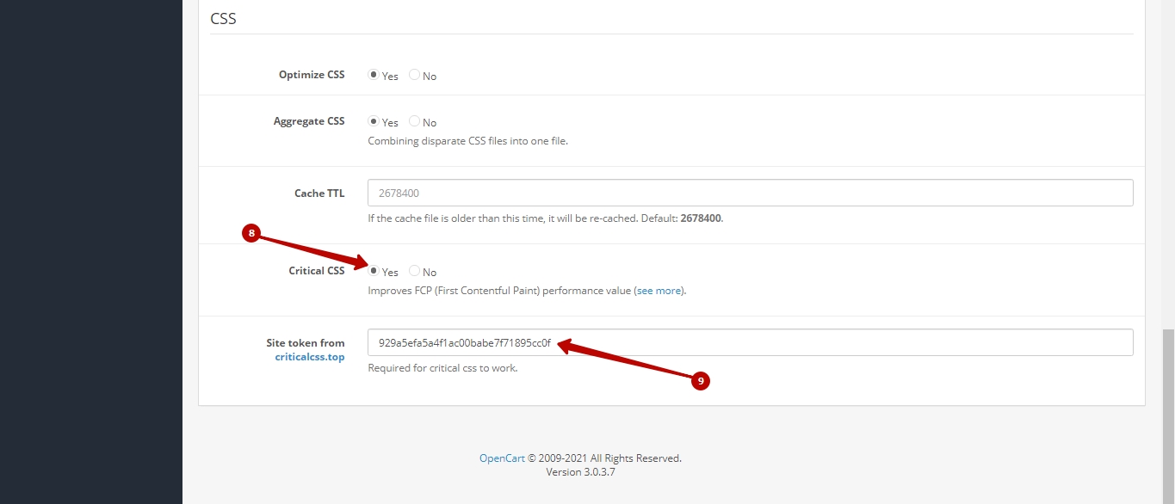Viewport: 1175px width, 504px height.
Task: Click the Optimize CSS label
Action: click(x=312, y=75)
